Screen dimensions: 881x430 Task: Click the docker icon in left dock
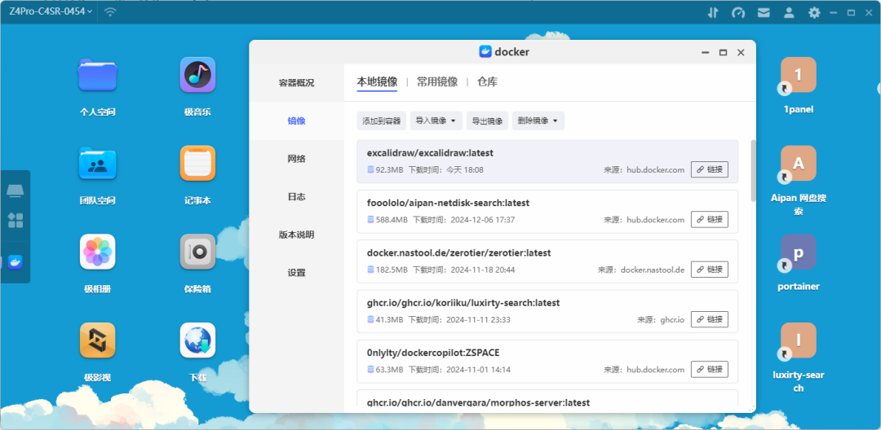[15, 262]
